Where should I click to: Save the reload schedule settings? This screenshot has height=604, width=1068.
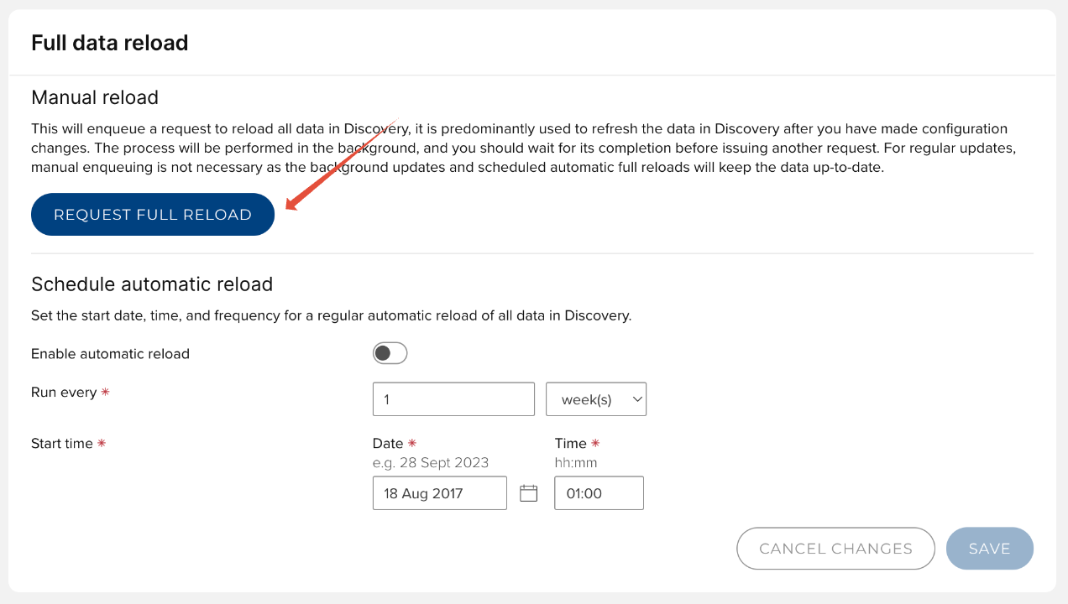click(989, 549)
